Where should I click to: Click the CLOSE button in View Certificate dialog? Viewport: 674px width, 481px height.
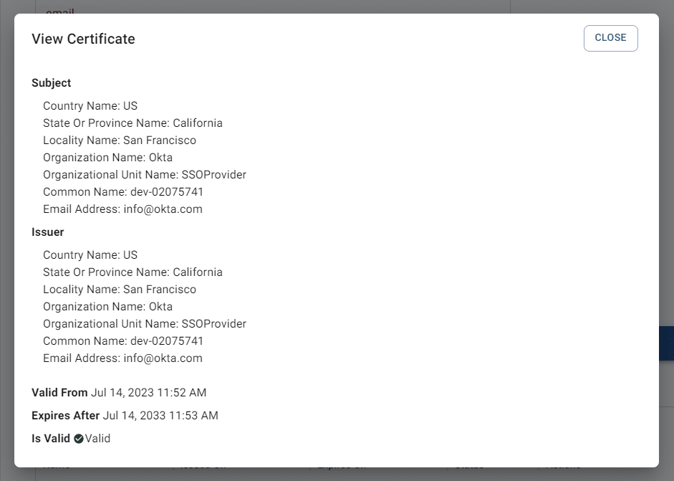click(610, 38)
